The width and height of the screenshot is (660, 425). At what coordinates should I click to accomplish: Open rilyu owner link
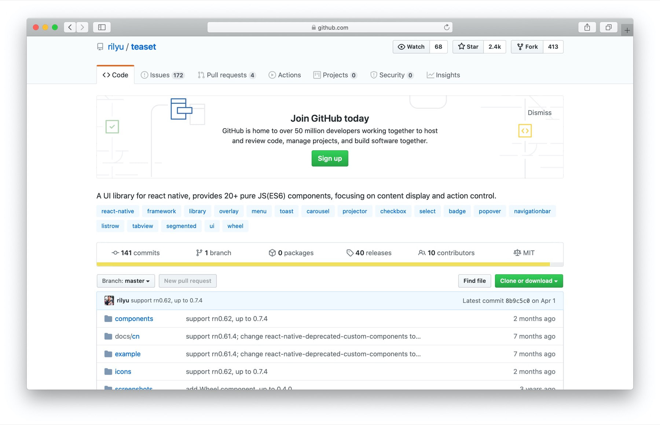[115, 47]
